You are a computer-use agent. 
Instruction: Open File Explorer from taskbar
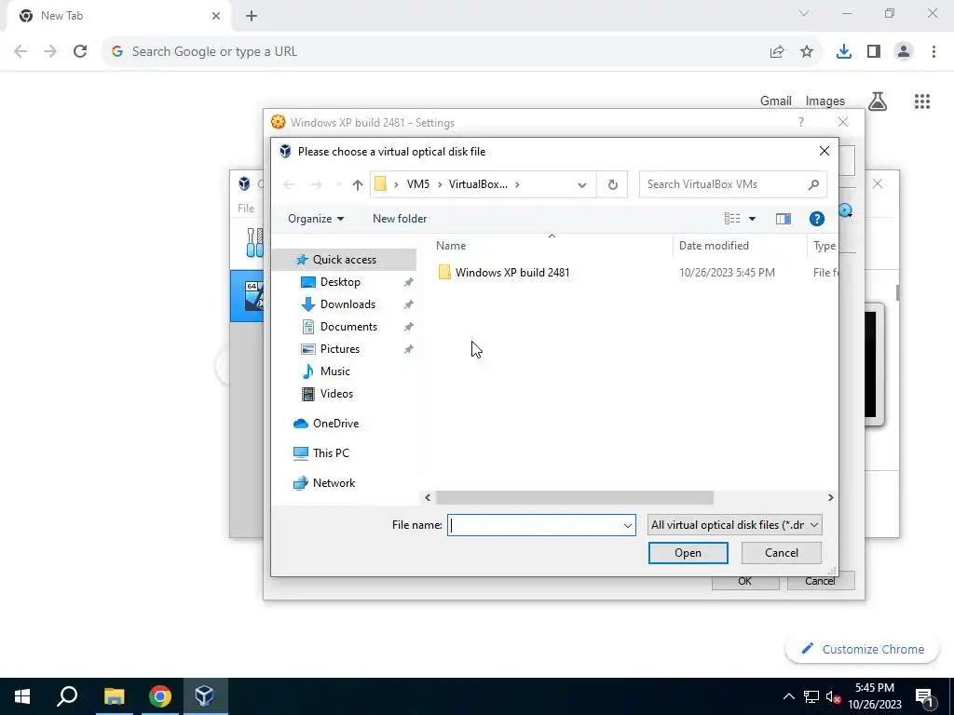click(114, 696)
